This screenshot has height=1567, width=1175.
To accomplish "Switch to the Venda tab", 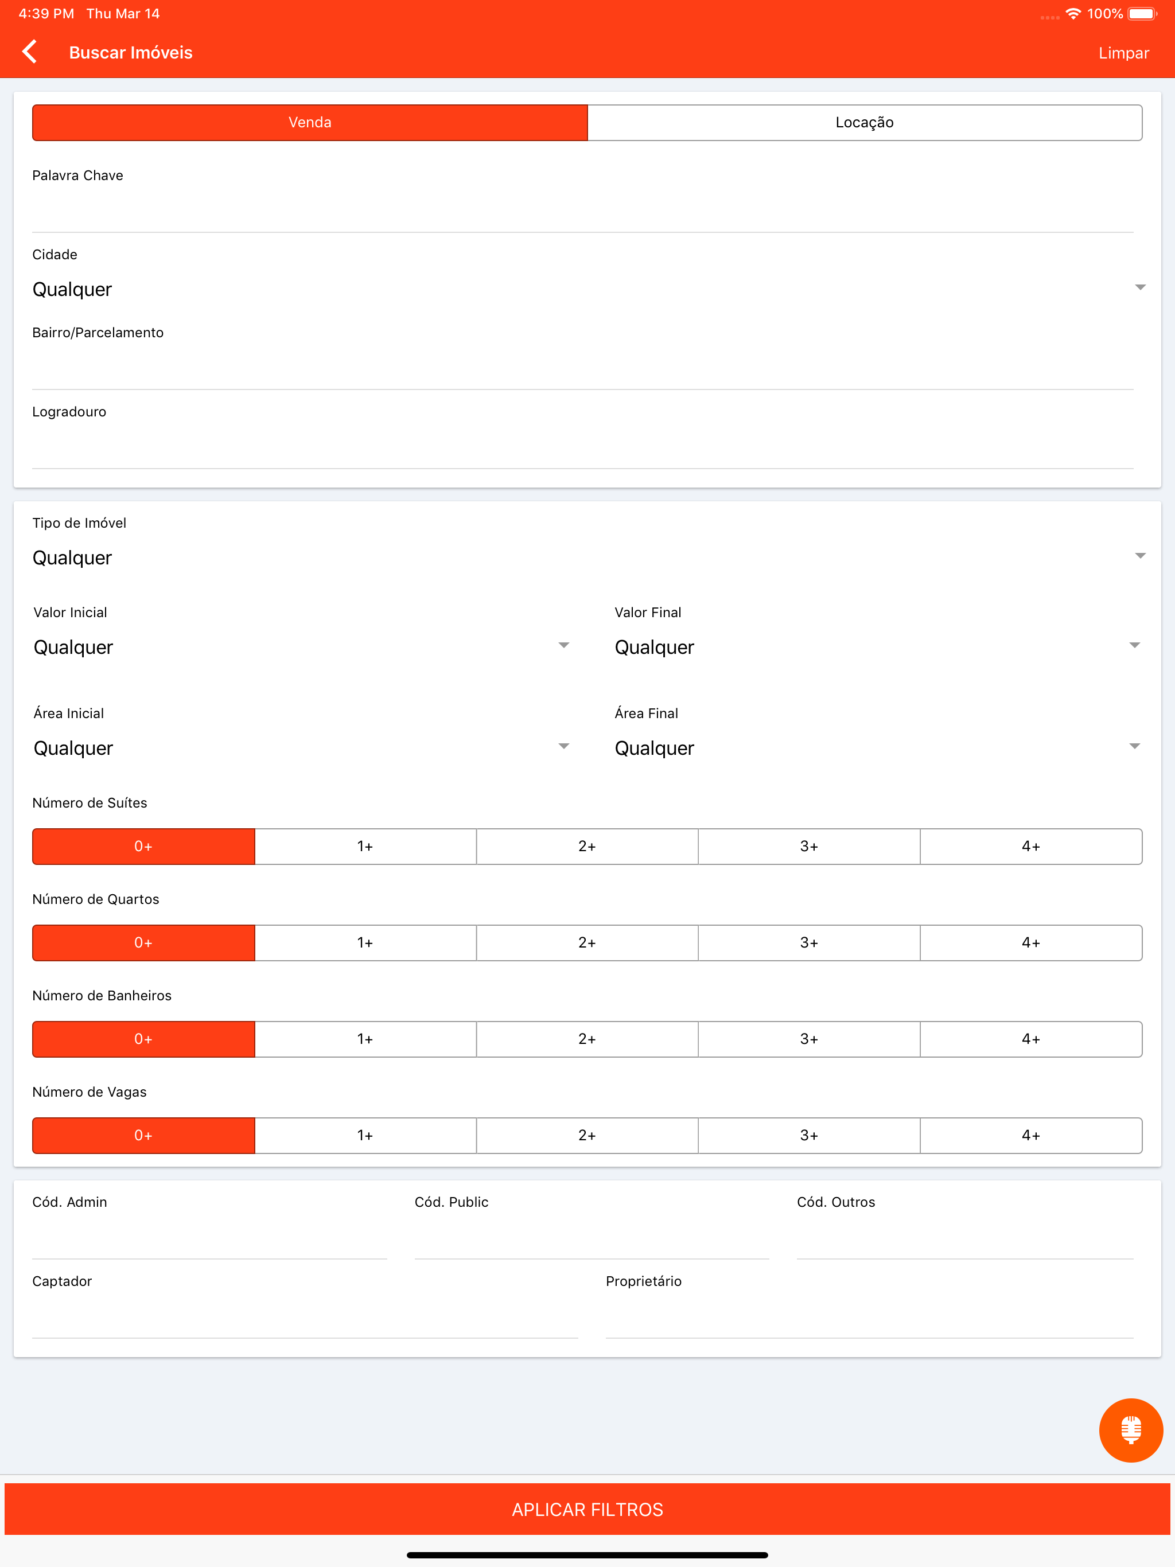I will tap(310, 123).
